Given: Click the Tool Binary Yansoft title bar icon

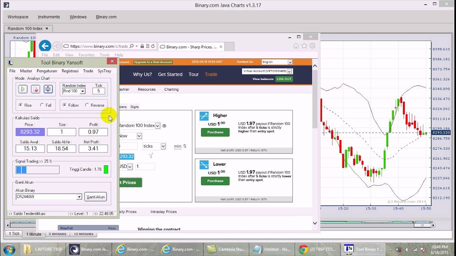Looking at the screenshot, I should [x=11, y=63].
